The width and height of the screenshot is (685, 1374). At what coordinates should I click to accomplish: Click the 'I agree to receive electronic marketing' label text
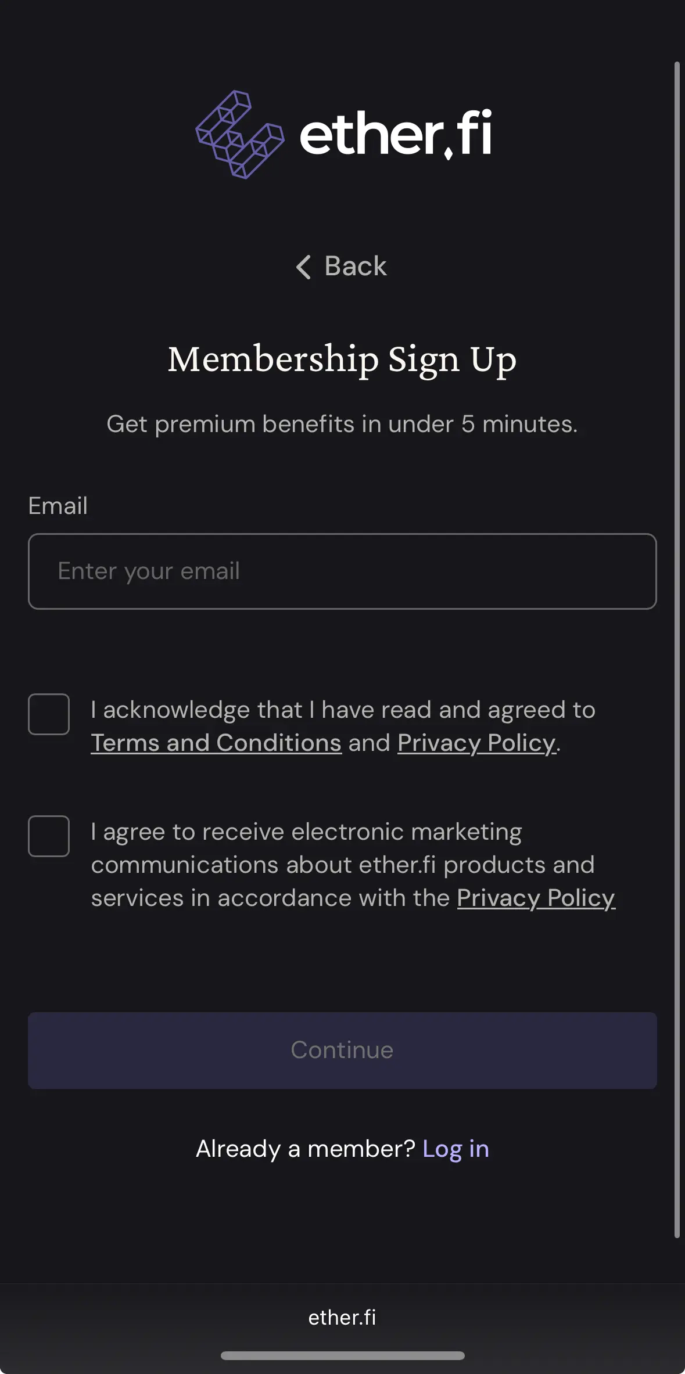307,832
